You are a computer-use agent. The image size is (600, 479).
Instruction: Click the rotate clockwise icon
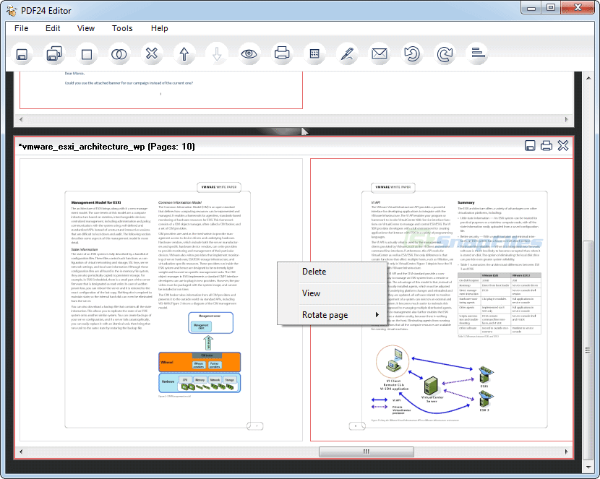click(x=445, y=54)
